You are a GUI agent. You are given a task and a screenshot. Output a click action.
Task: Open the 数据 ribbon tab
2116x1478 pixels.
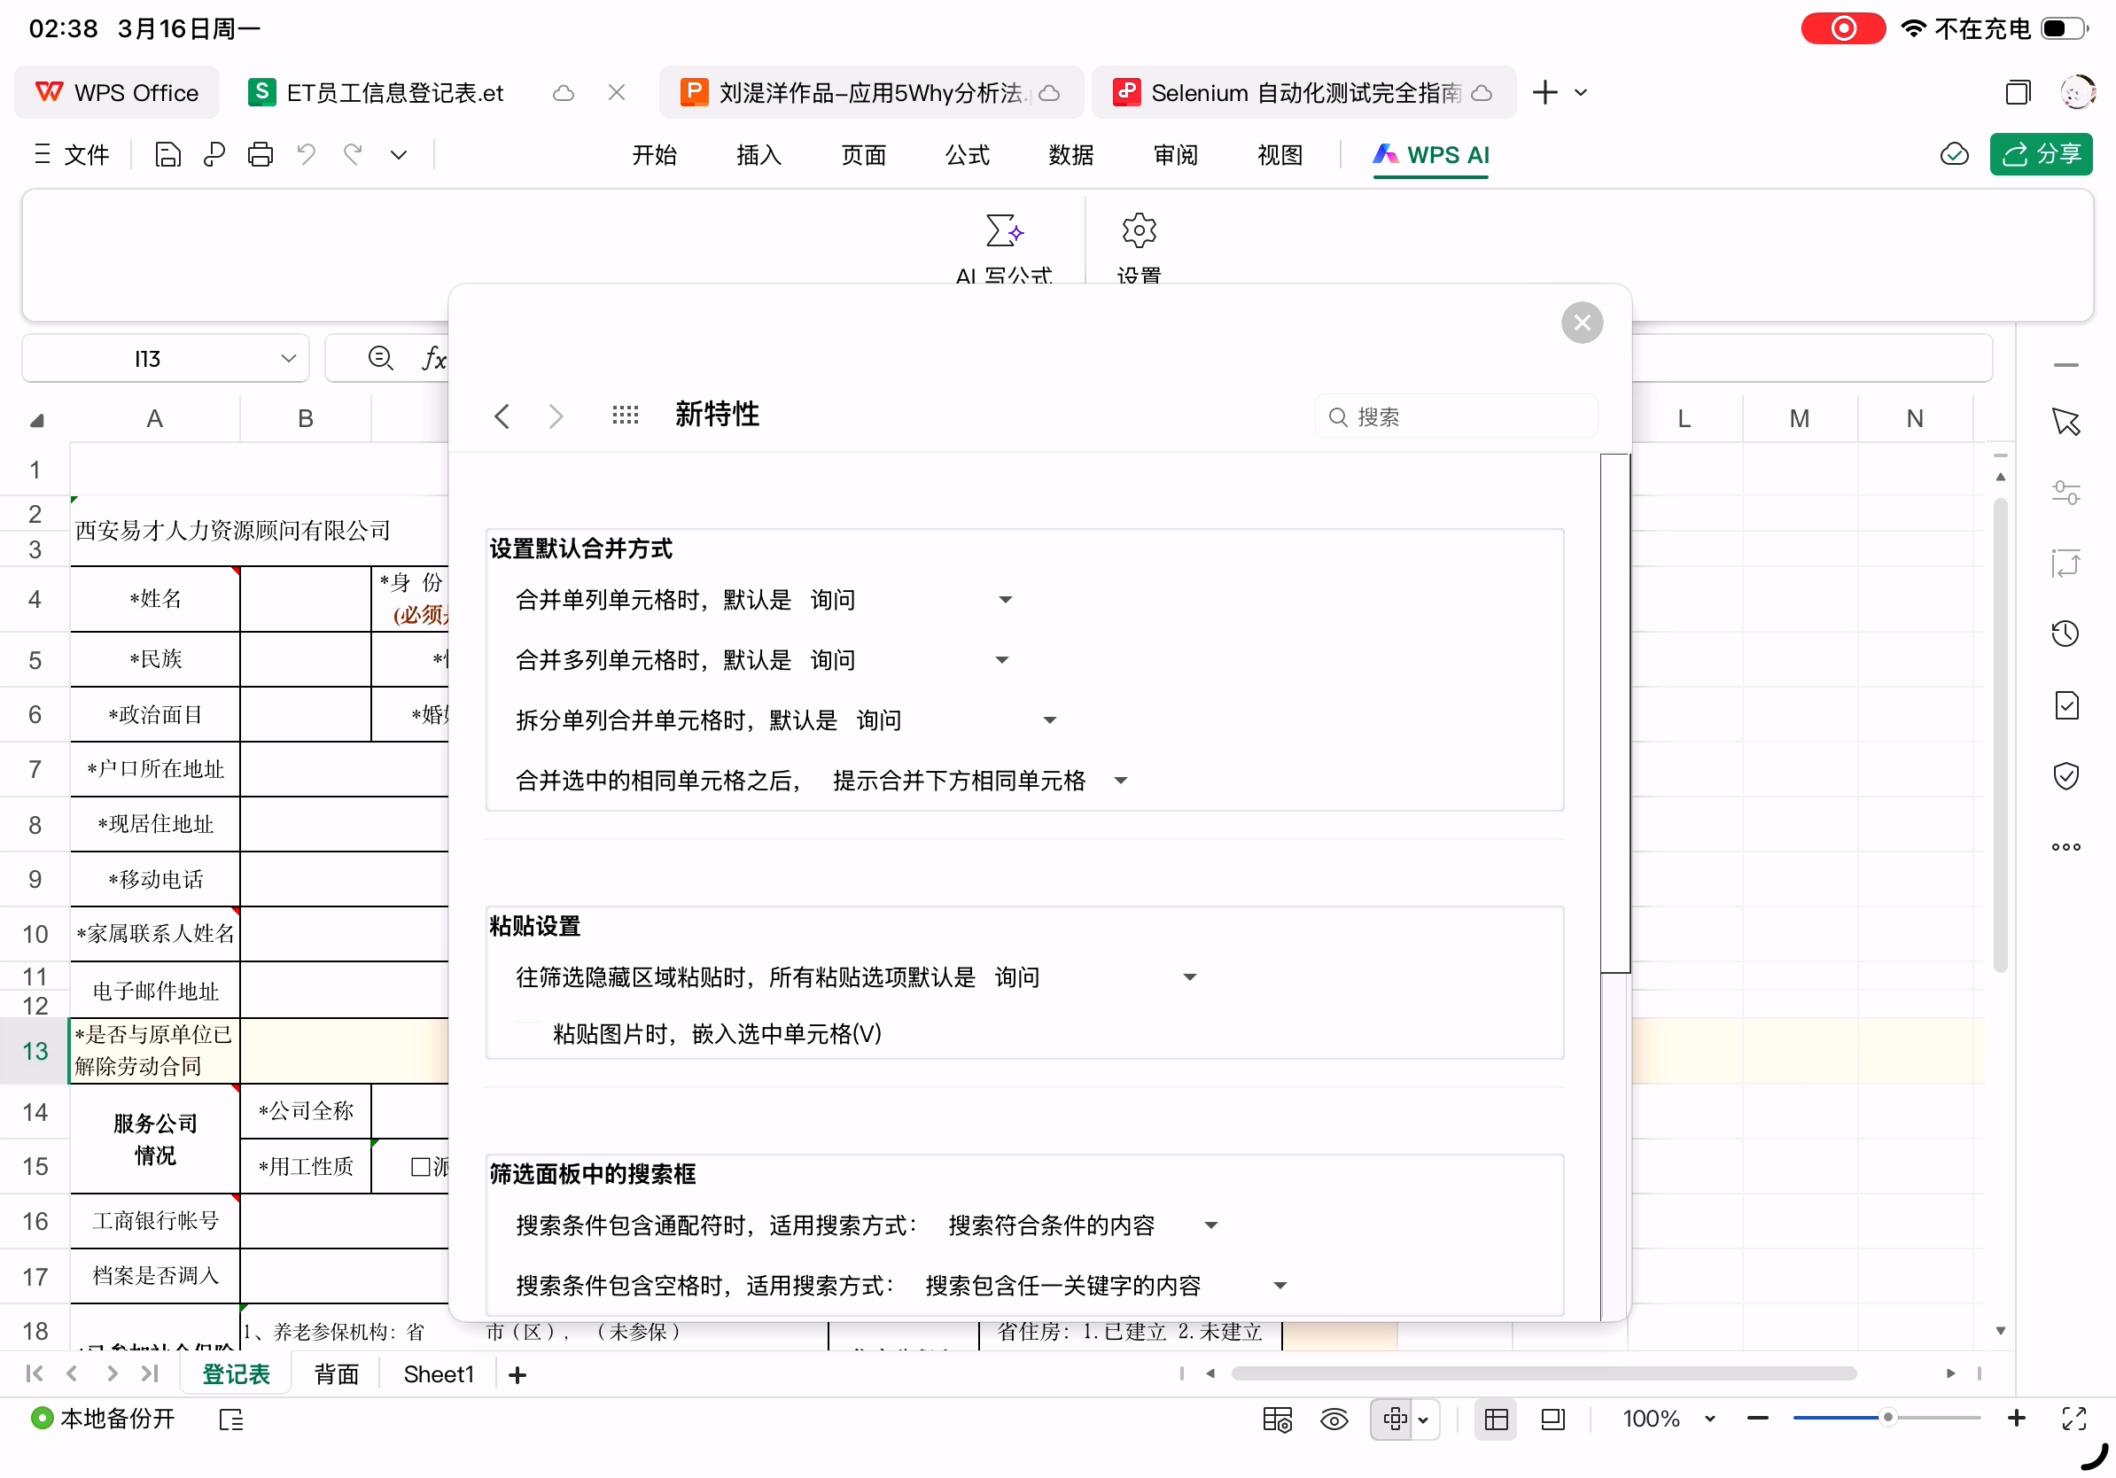[1071, 155]
